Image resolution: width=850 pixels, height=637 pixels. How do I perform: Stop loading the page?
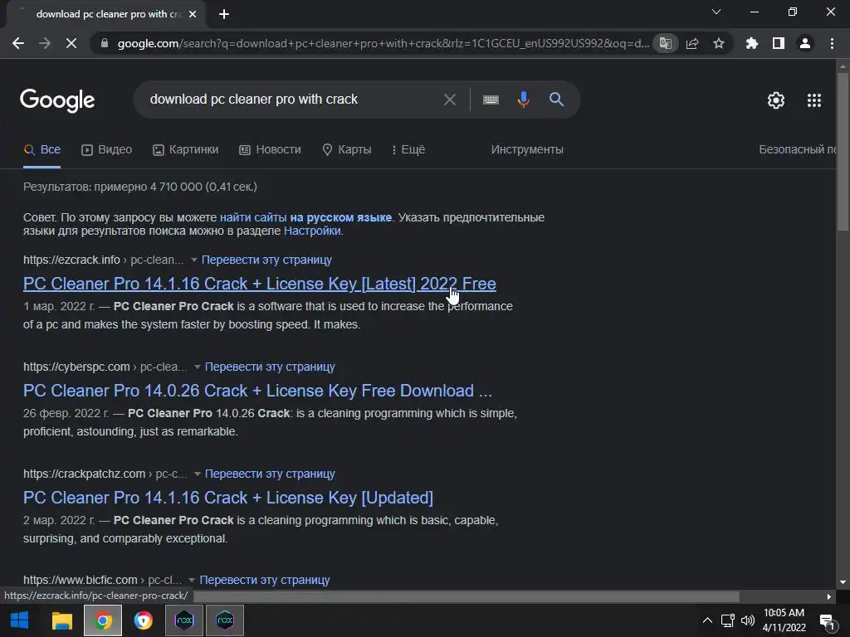coord(71,43)
